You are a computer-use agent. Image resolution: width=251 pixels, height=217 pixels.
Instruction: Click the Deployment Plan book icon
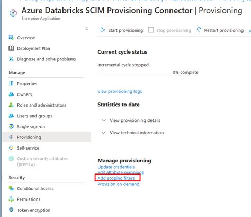pos(11,48)
